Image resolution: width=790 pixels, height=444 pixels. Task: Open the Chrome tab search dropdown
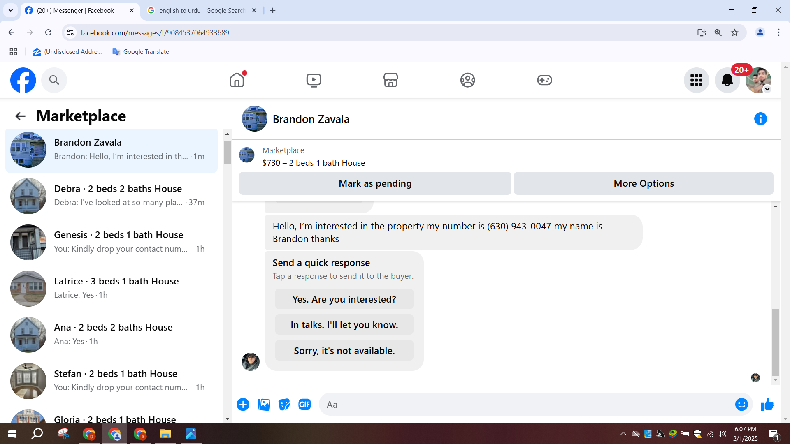[x=11, y=10]
